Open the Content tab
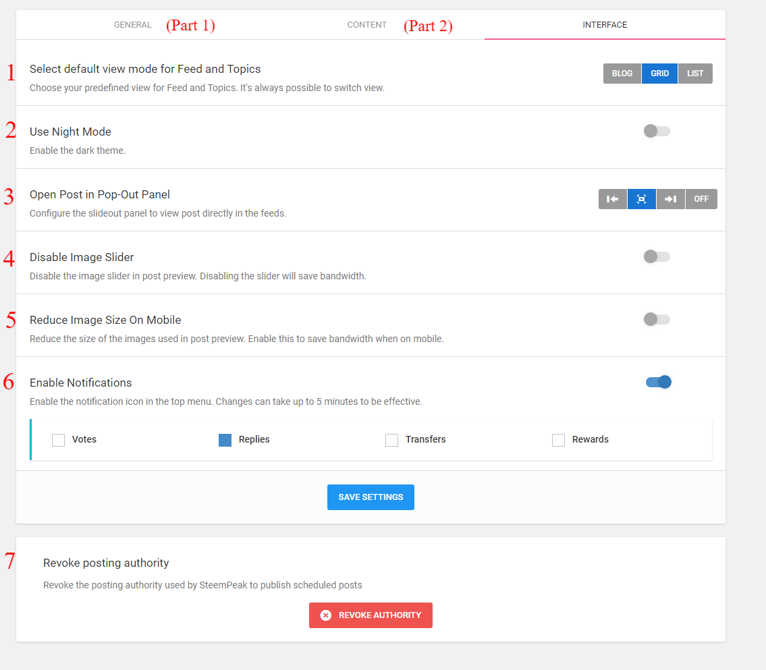Image resolution: width=766 pixels, height=670 pixels. 367,25
